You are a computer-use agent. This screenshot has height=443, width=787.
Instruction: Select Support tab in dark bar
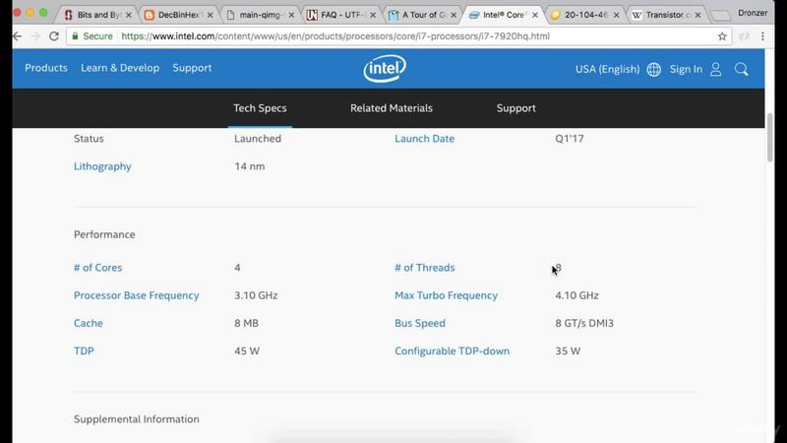point(515,108)
